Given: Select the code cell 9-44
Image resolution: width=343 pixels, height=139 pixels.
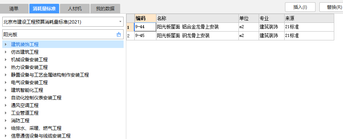Looking at the screenshot, I should click(145, 27).
